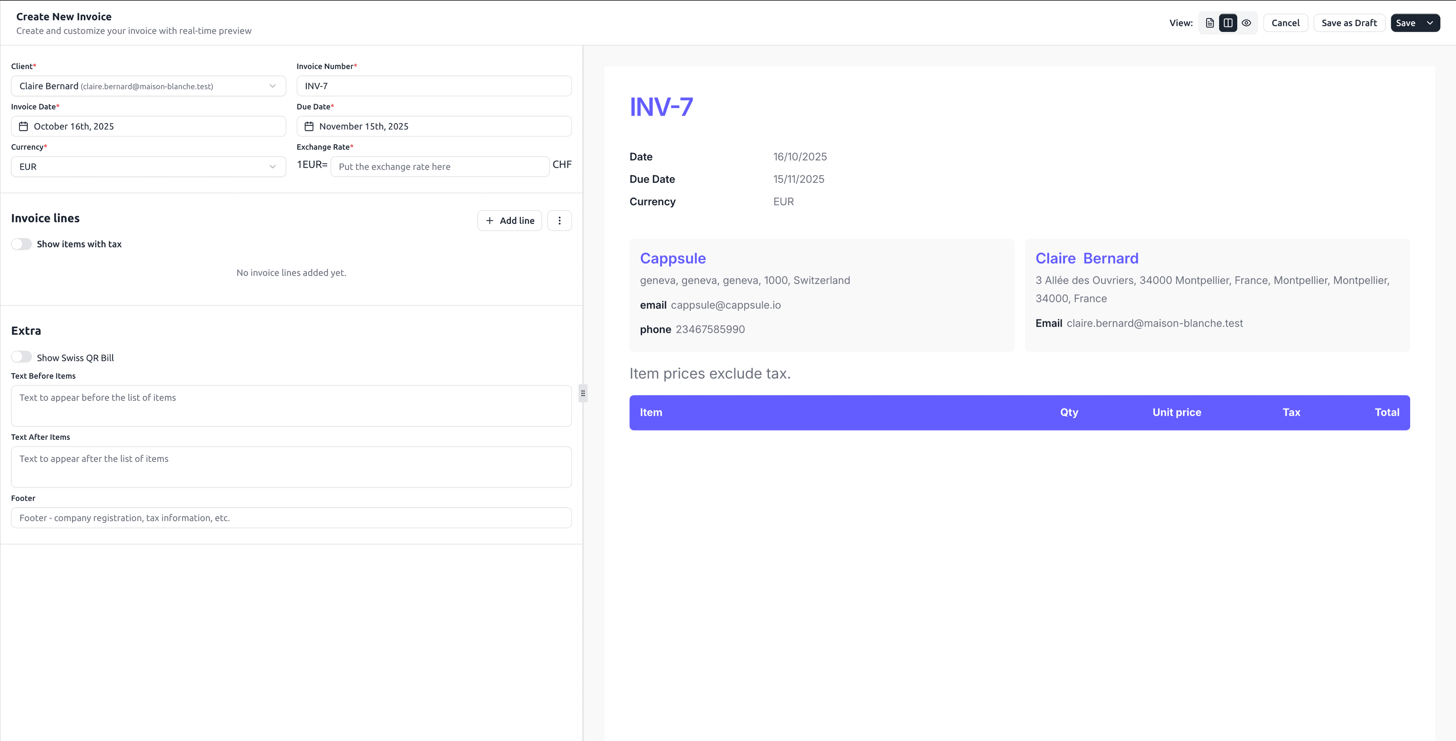Click the Extra section heading
The height and width of the screenshot is (741, 1456).
[x=26, y=330]
